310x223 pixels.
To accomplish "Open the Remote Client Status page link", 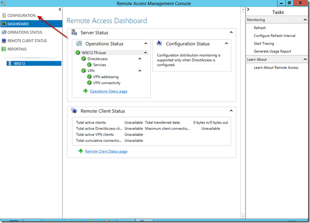I will point(106,151).
